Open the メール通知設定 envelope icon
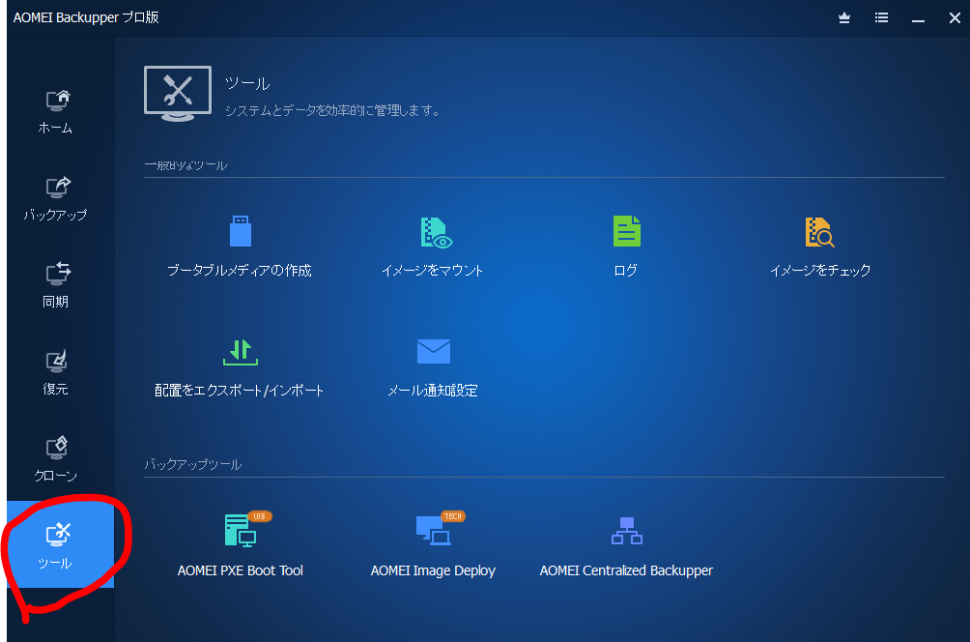This screenshot has width=970, height=642. pyautogui.click(x=433, y=351)
